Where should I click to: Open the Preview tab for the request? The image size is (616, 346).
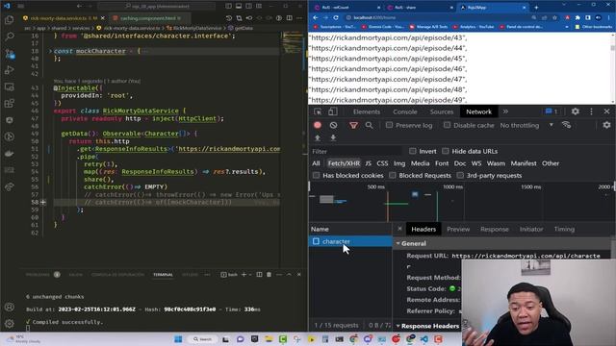(x=458, y=229)
